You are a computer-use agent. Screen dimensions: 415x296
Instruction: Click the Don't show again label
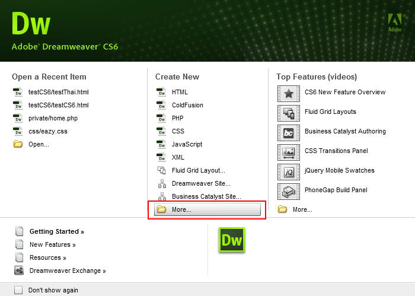click(53, 290)
